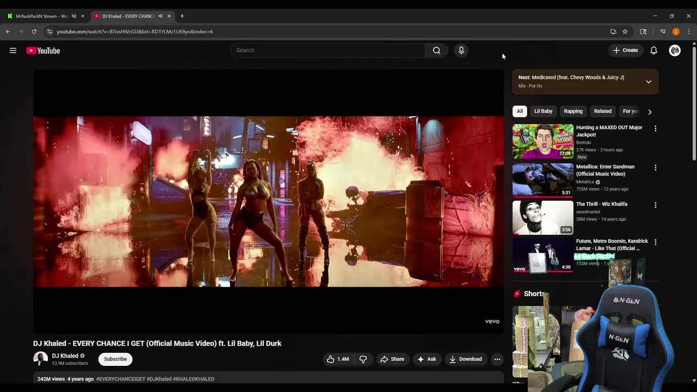Viewport: 697px width, 392px height.
Task: Select the Lil Baby filter chip
Action: click(x=543, y=111)
